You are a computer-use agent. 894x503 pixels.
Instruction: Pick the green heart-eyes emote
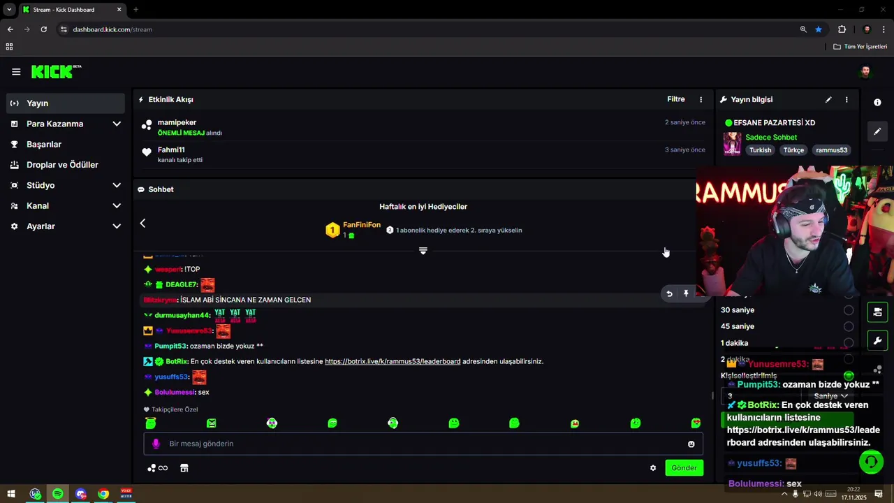696,423
